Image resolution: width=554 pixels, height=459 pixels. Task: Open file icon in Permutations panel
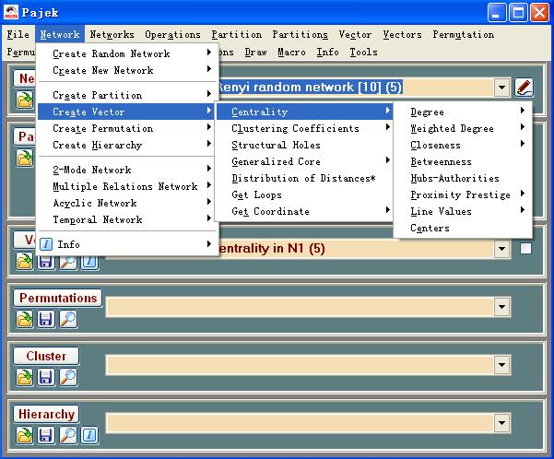click(25, 319)
